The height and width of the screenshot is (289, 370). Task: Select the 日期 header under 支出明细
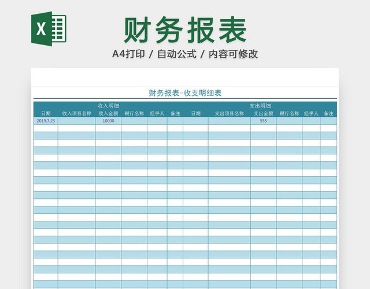pyautogui.click(x=196, y=113)
